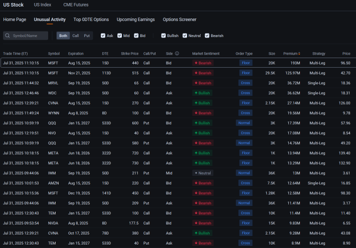
Task: Click the Call/Put column header
Action: coord(149,54)
